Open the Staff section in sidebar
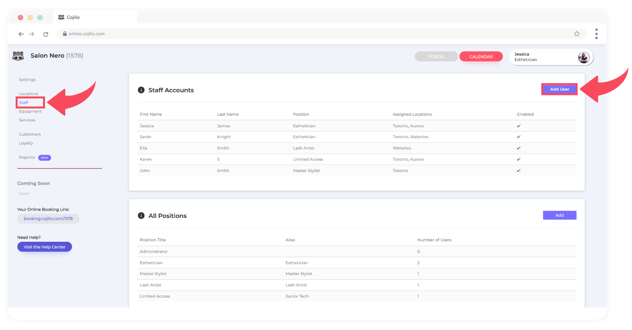 pos(24,103)
